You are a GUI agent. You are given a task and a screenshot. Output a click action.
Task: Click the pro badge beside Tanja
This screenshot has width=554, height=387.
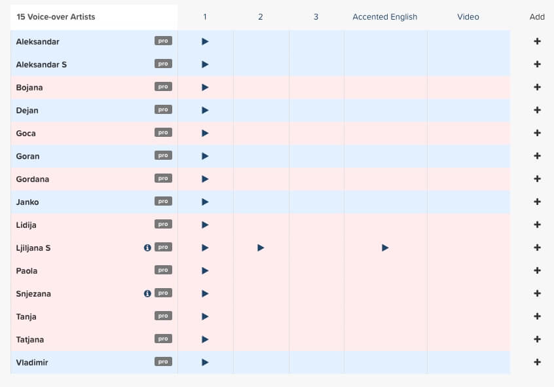163,316
